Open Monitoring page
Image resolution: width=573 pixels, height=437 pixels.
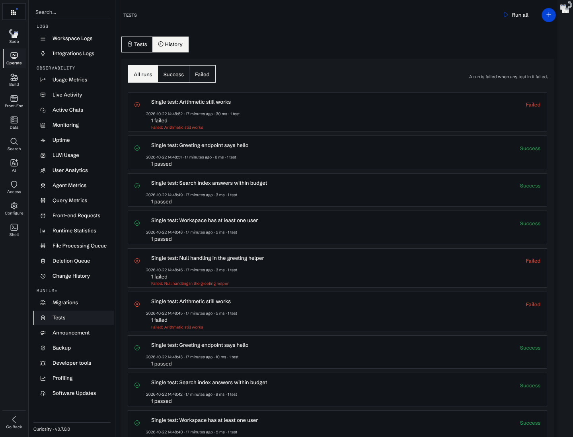(74, 125)
